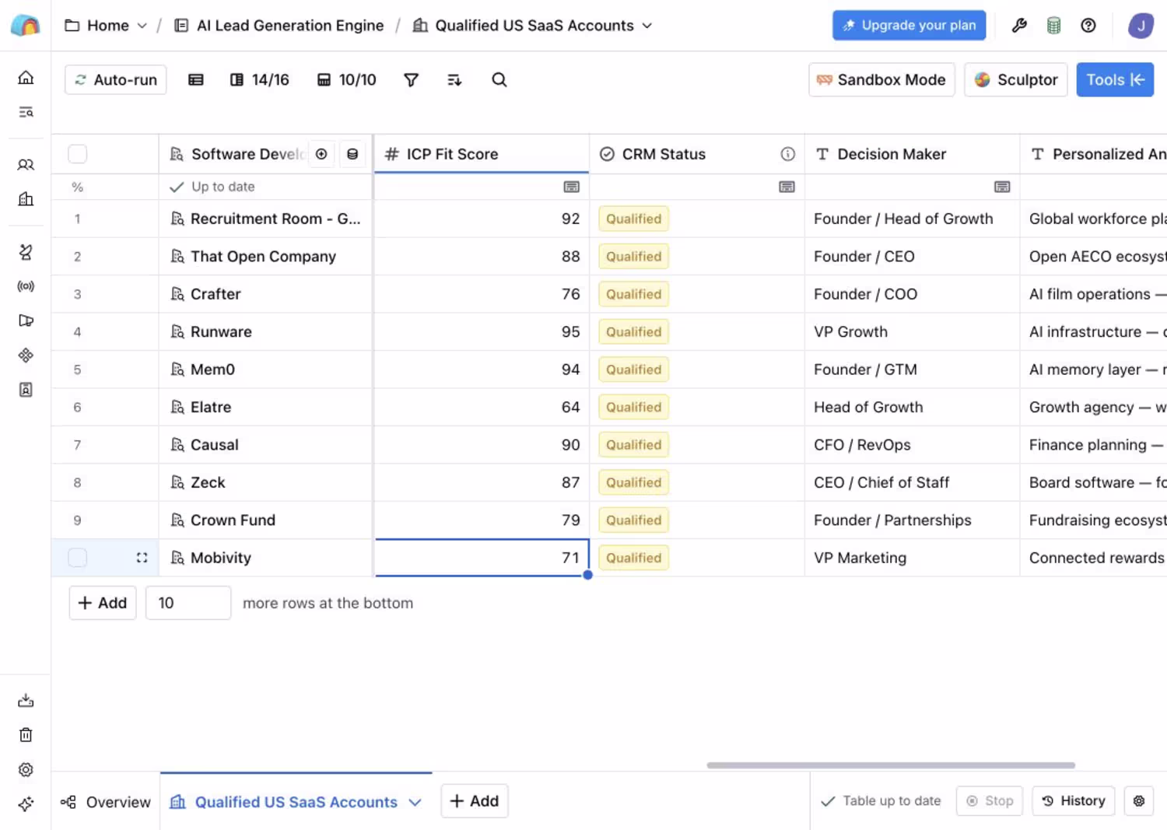Open the list-search icon in left sidebar
1167x830 pixels.
pos(26,112)
